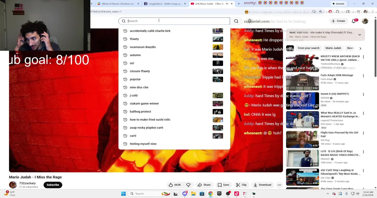Select the 'Mario Judah' filter chip

coord(333,48)
